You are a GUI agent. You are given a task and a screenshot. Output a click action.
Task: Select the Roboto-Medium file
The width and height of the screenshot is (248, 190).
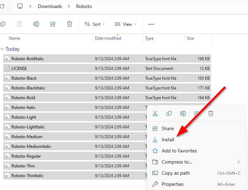pos(75,137)
